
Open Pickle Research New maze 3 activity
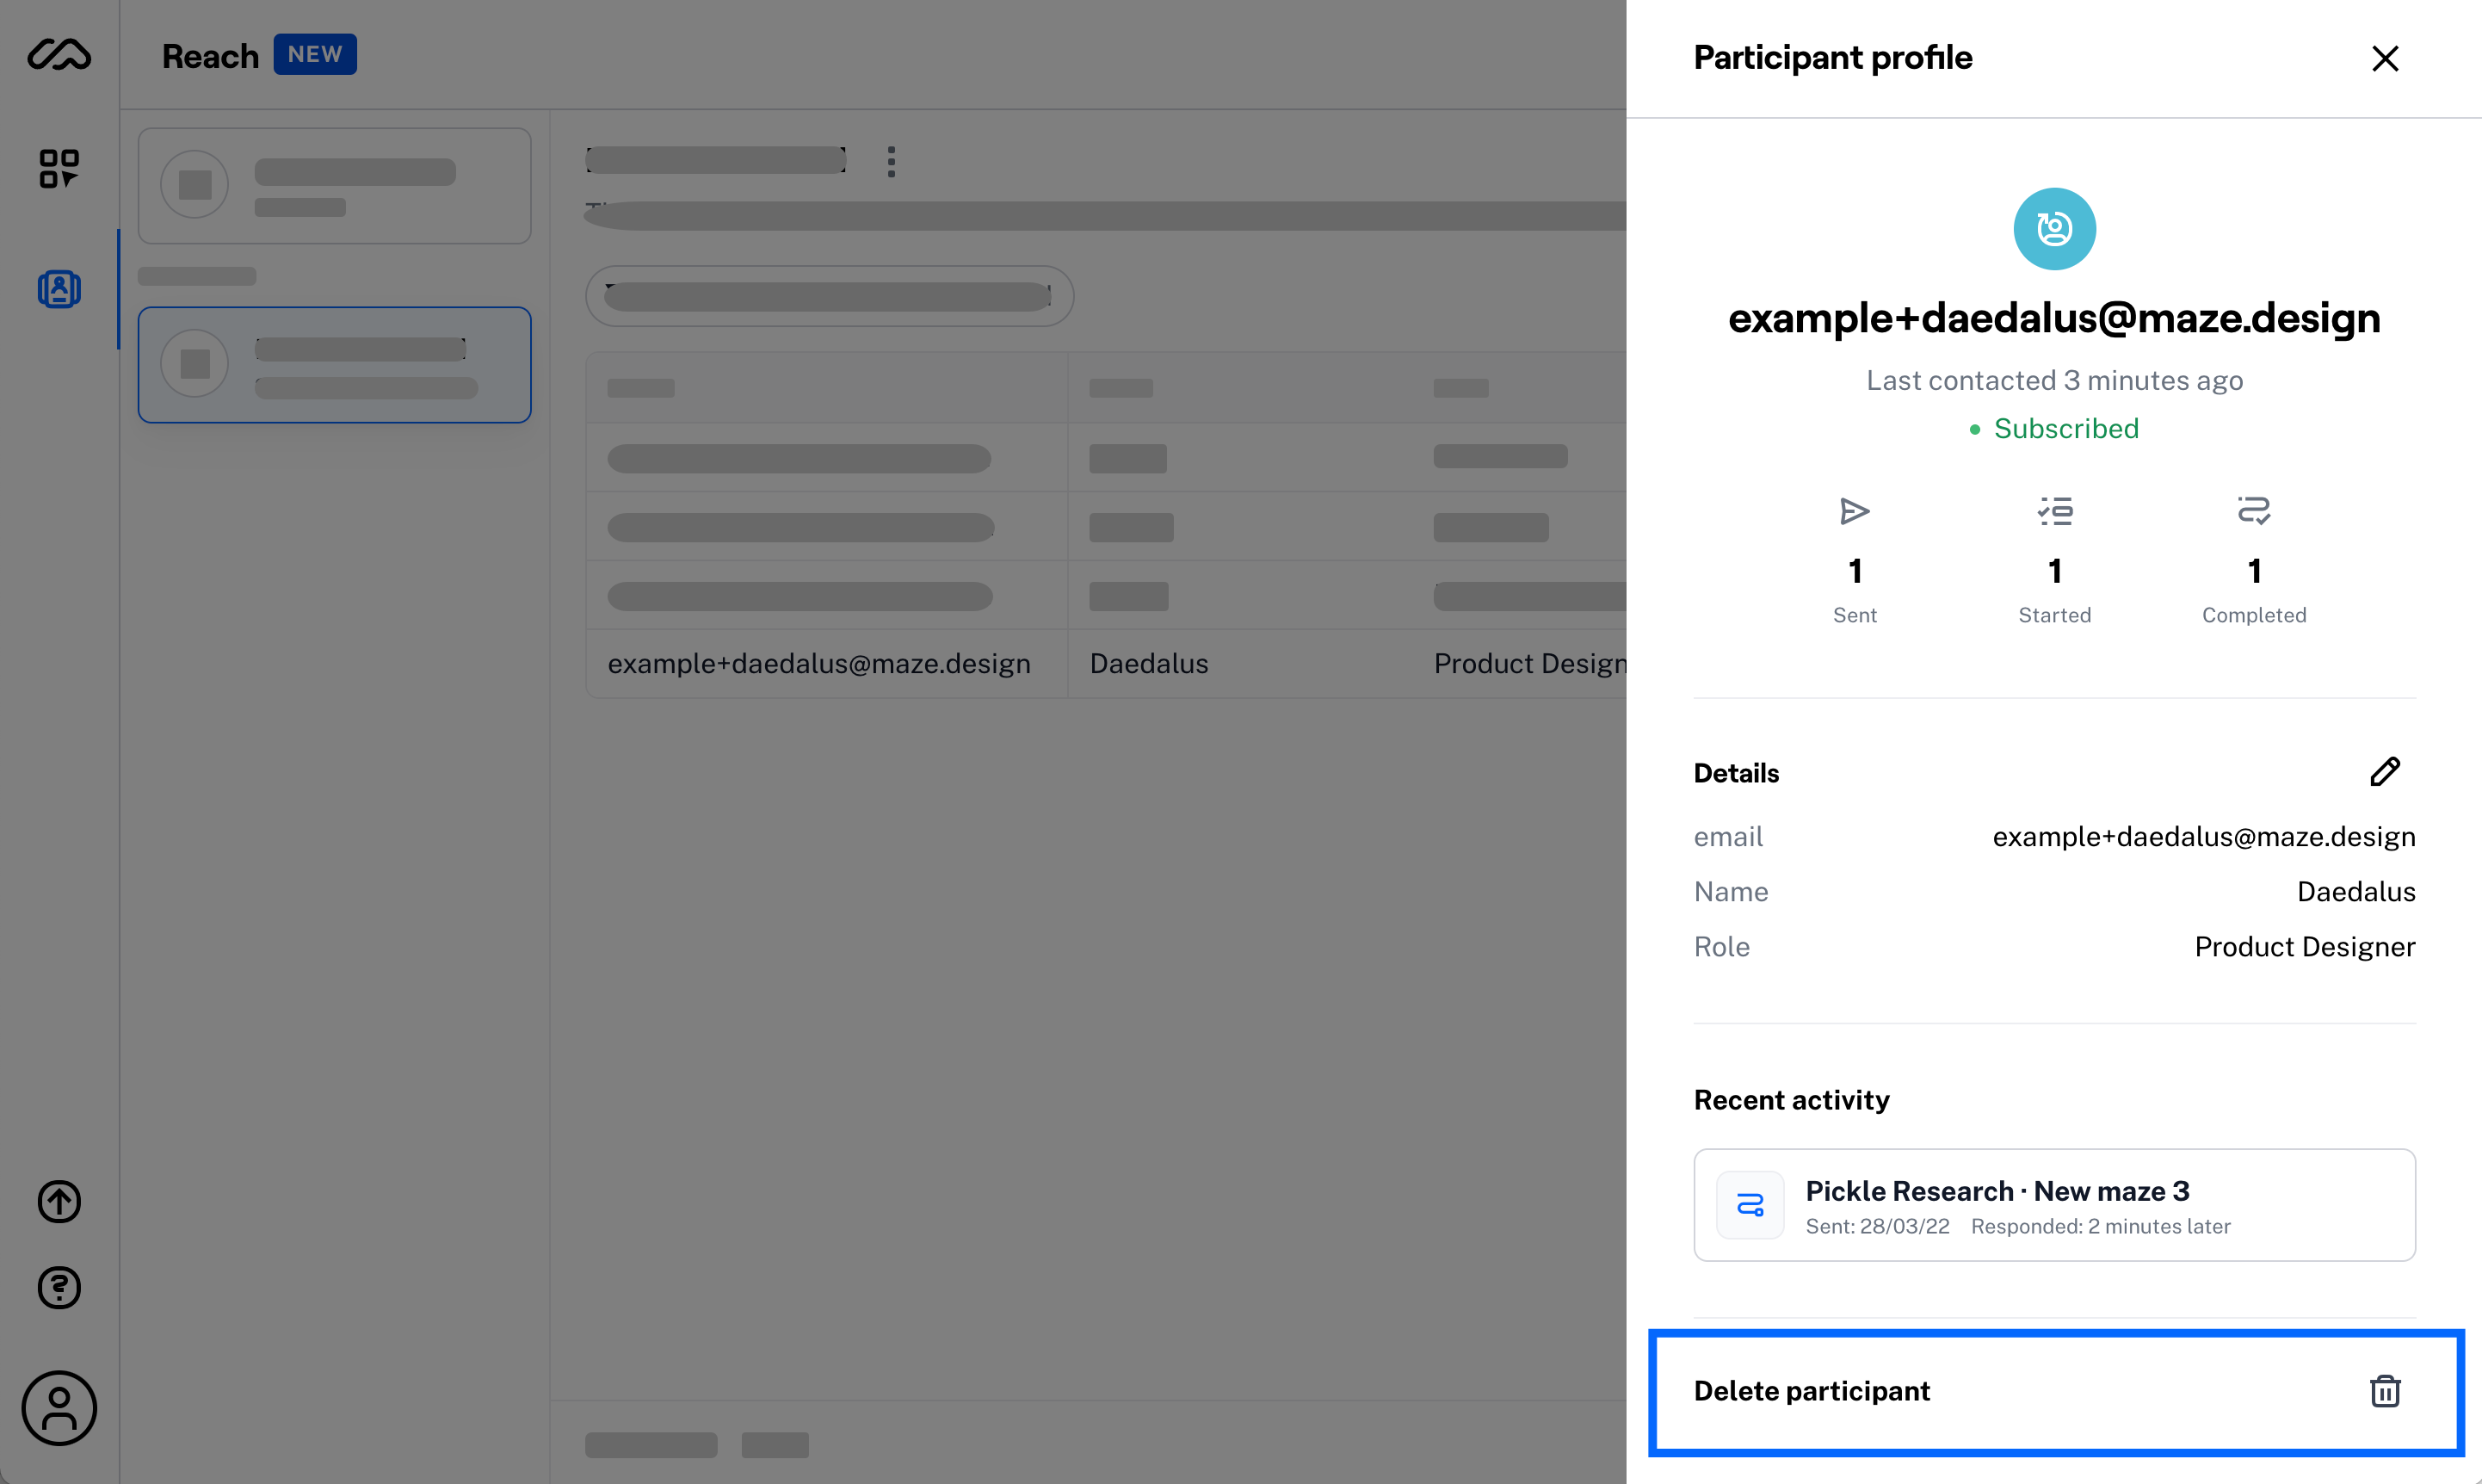tap(2054, 1205)
